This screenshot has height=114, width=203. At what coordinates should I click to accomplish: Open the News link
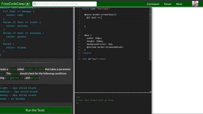click(x=179, y=4)
